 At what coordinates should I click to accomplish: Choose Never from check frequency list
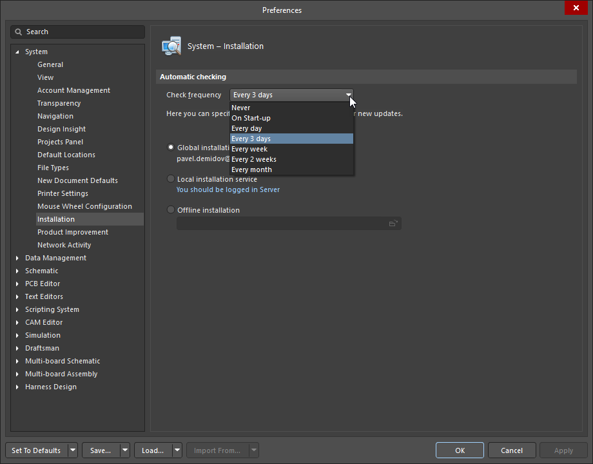pos(241,108)
